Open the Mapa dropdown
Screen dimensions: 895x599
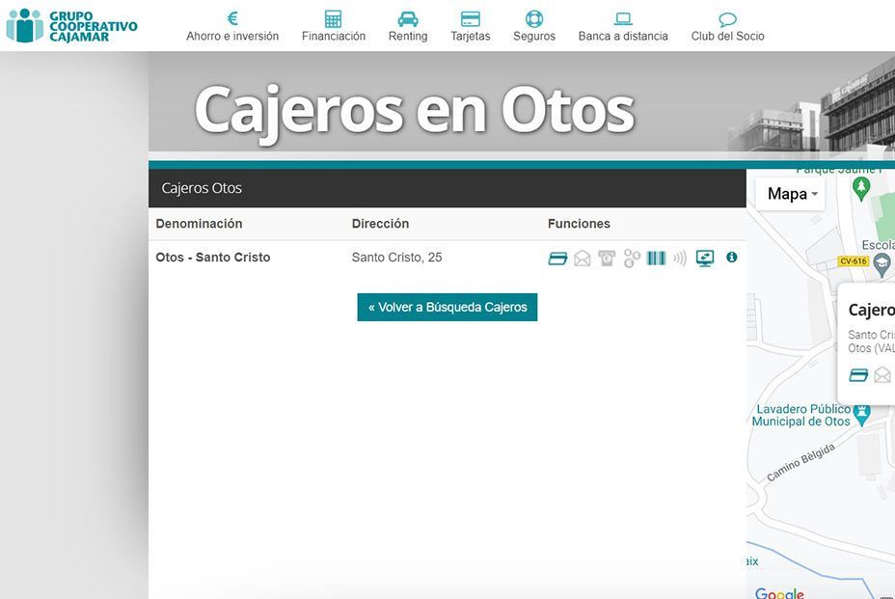coord(789,193)
